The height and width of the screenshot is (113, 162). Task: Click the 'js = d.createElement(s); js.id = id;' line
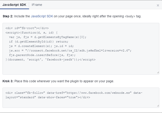click(x=41, y=46)
